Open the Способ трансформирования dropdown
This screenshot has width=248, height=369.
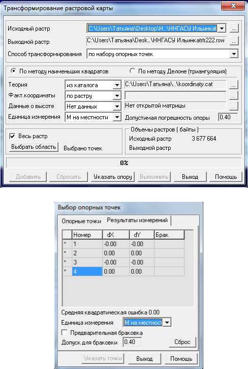pyautogui.click(x=234, y=54)
